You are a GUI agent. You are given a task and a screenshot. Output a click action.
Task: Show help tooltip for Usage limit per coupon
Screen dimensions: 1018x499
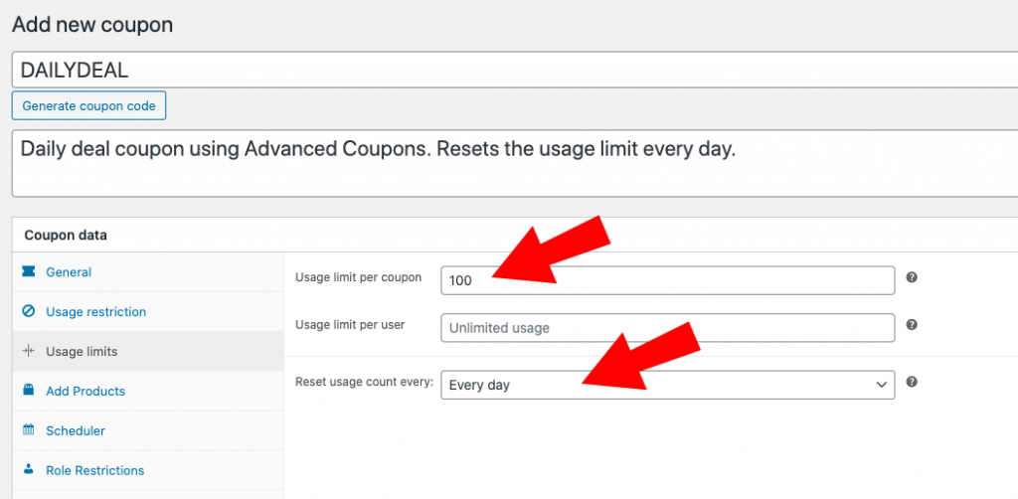tap(912, 277)
